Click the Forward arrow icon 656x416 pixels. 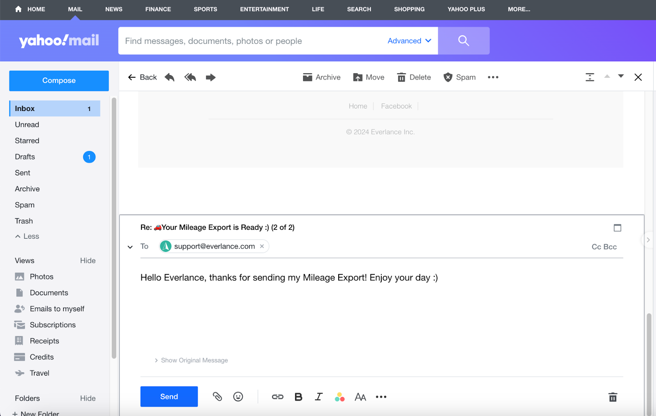point(211,77)
